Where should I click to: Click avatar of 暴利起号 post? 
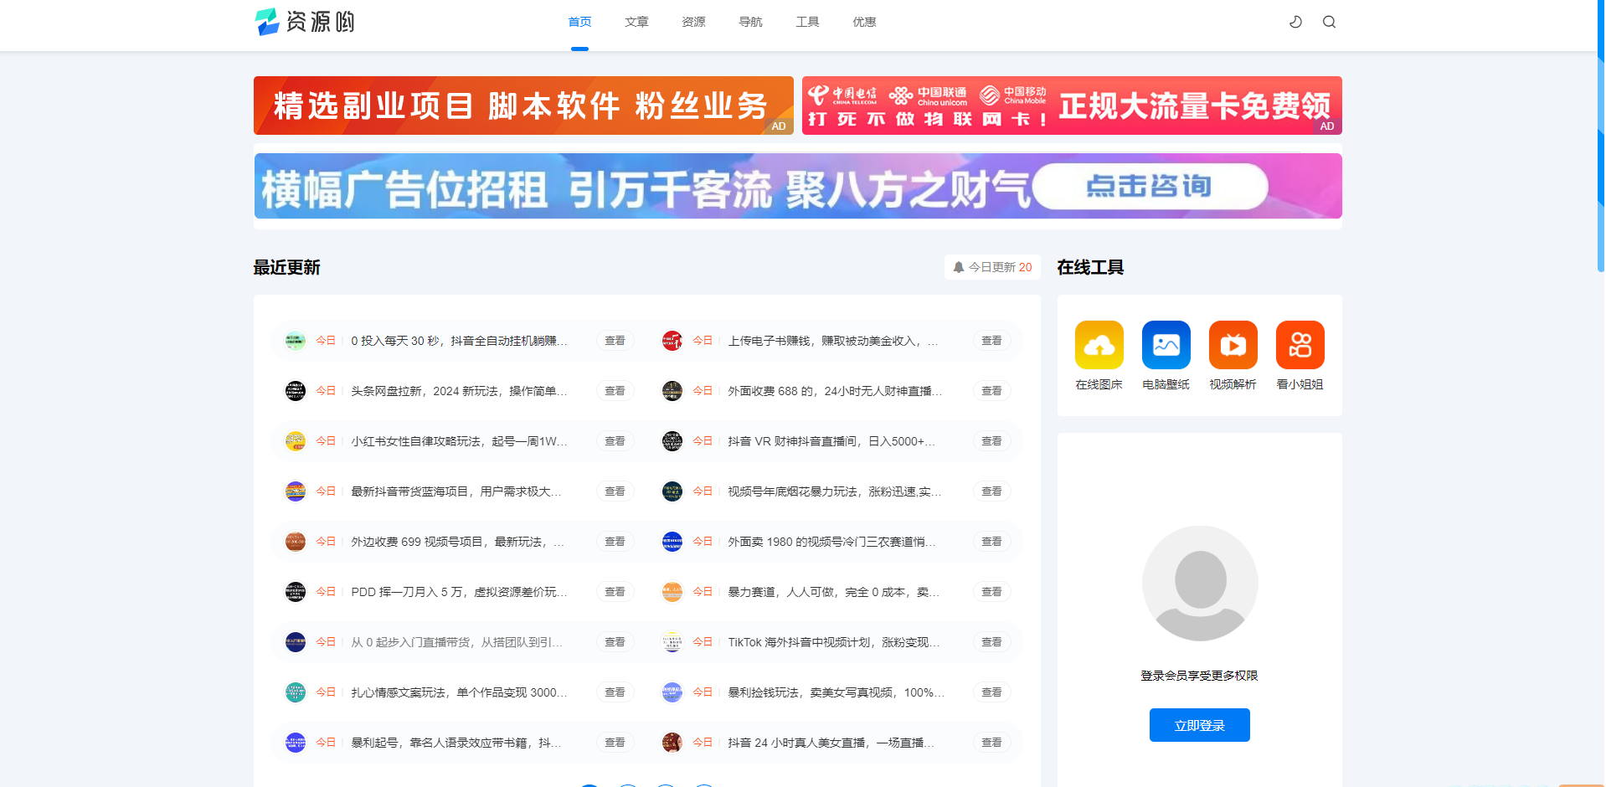pyautogui.click(x=296, y=743)
